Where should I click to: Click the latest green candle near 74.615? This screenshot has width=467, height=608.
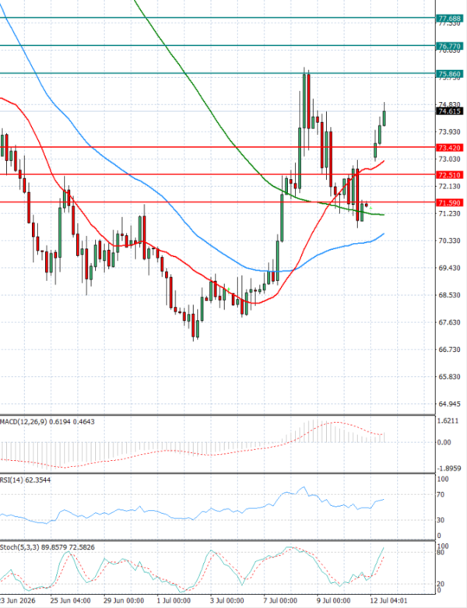384,118
